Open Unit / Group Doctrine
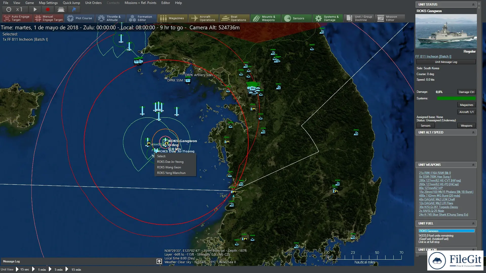Viewport: 486px width, 273px height. pos(358,18)
